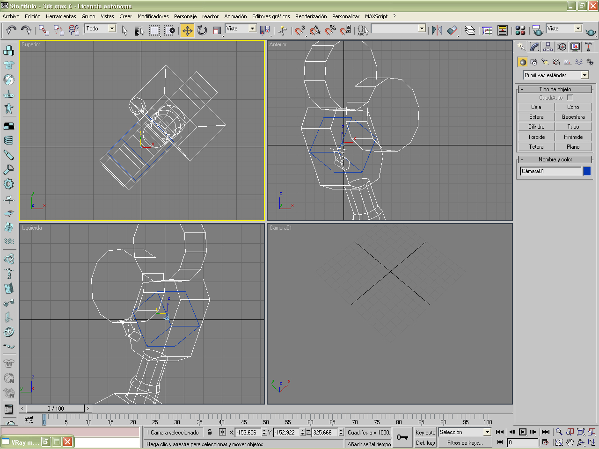The height and width of the screenshot is (449, 599).
Task: Enable the CuadrAuto checkbox
Action: [570, 98]
